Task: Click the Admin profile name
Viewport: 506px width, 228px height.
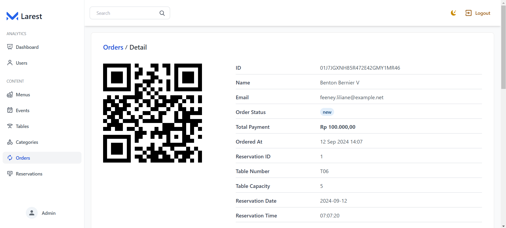Action: 49,213
